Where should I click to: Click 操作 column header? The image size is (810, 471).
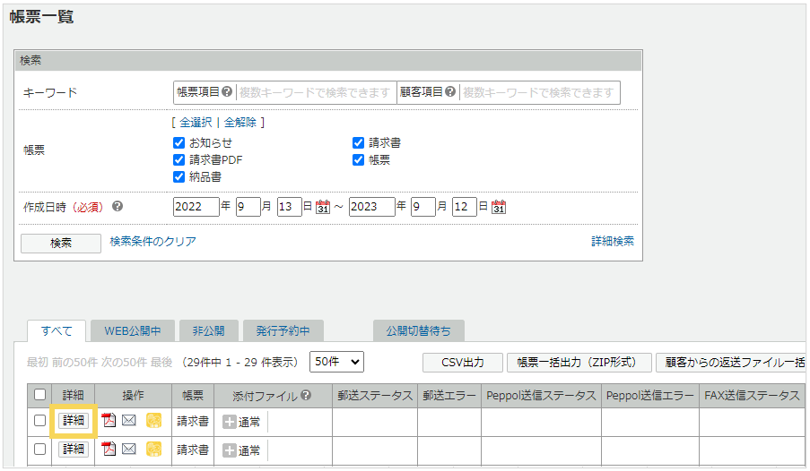point(134,396)
